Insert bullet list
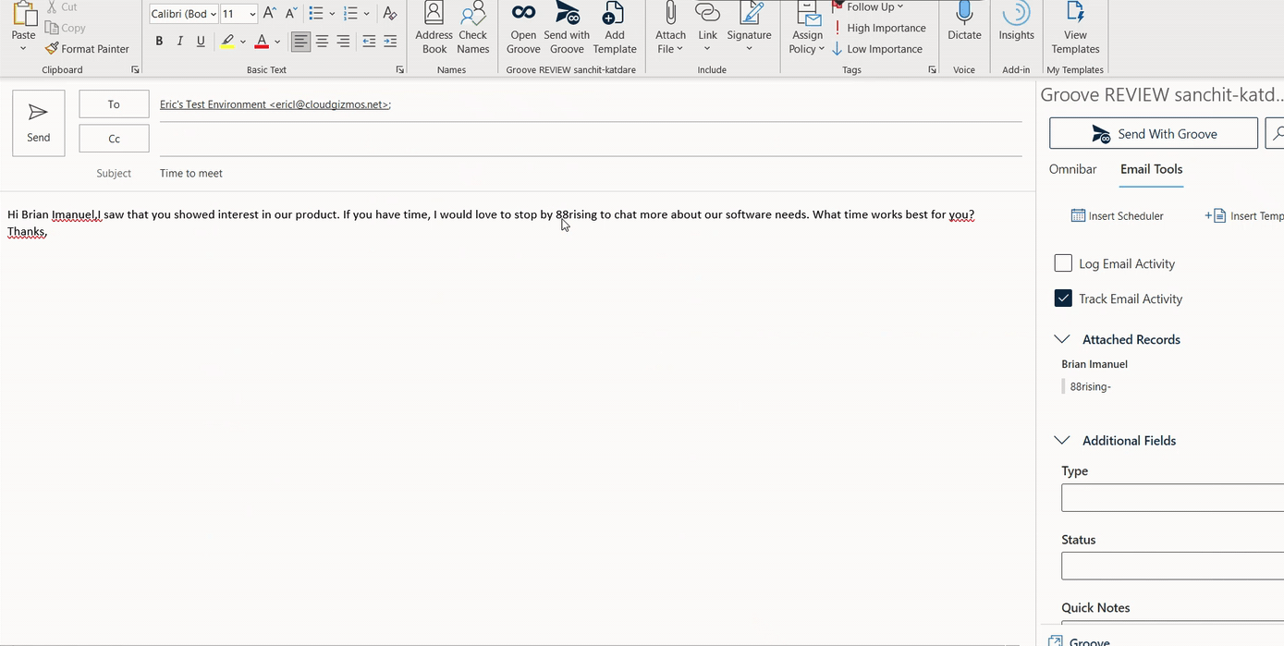 pos(315,13)
